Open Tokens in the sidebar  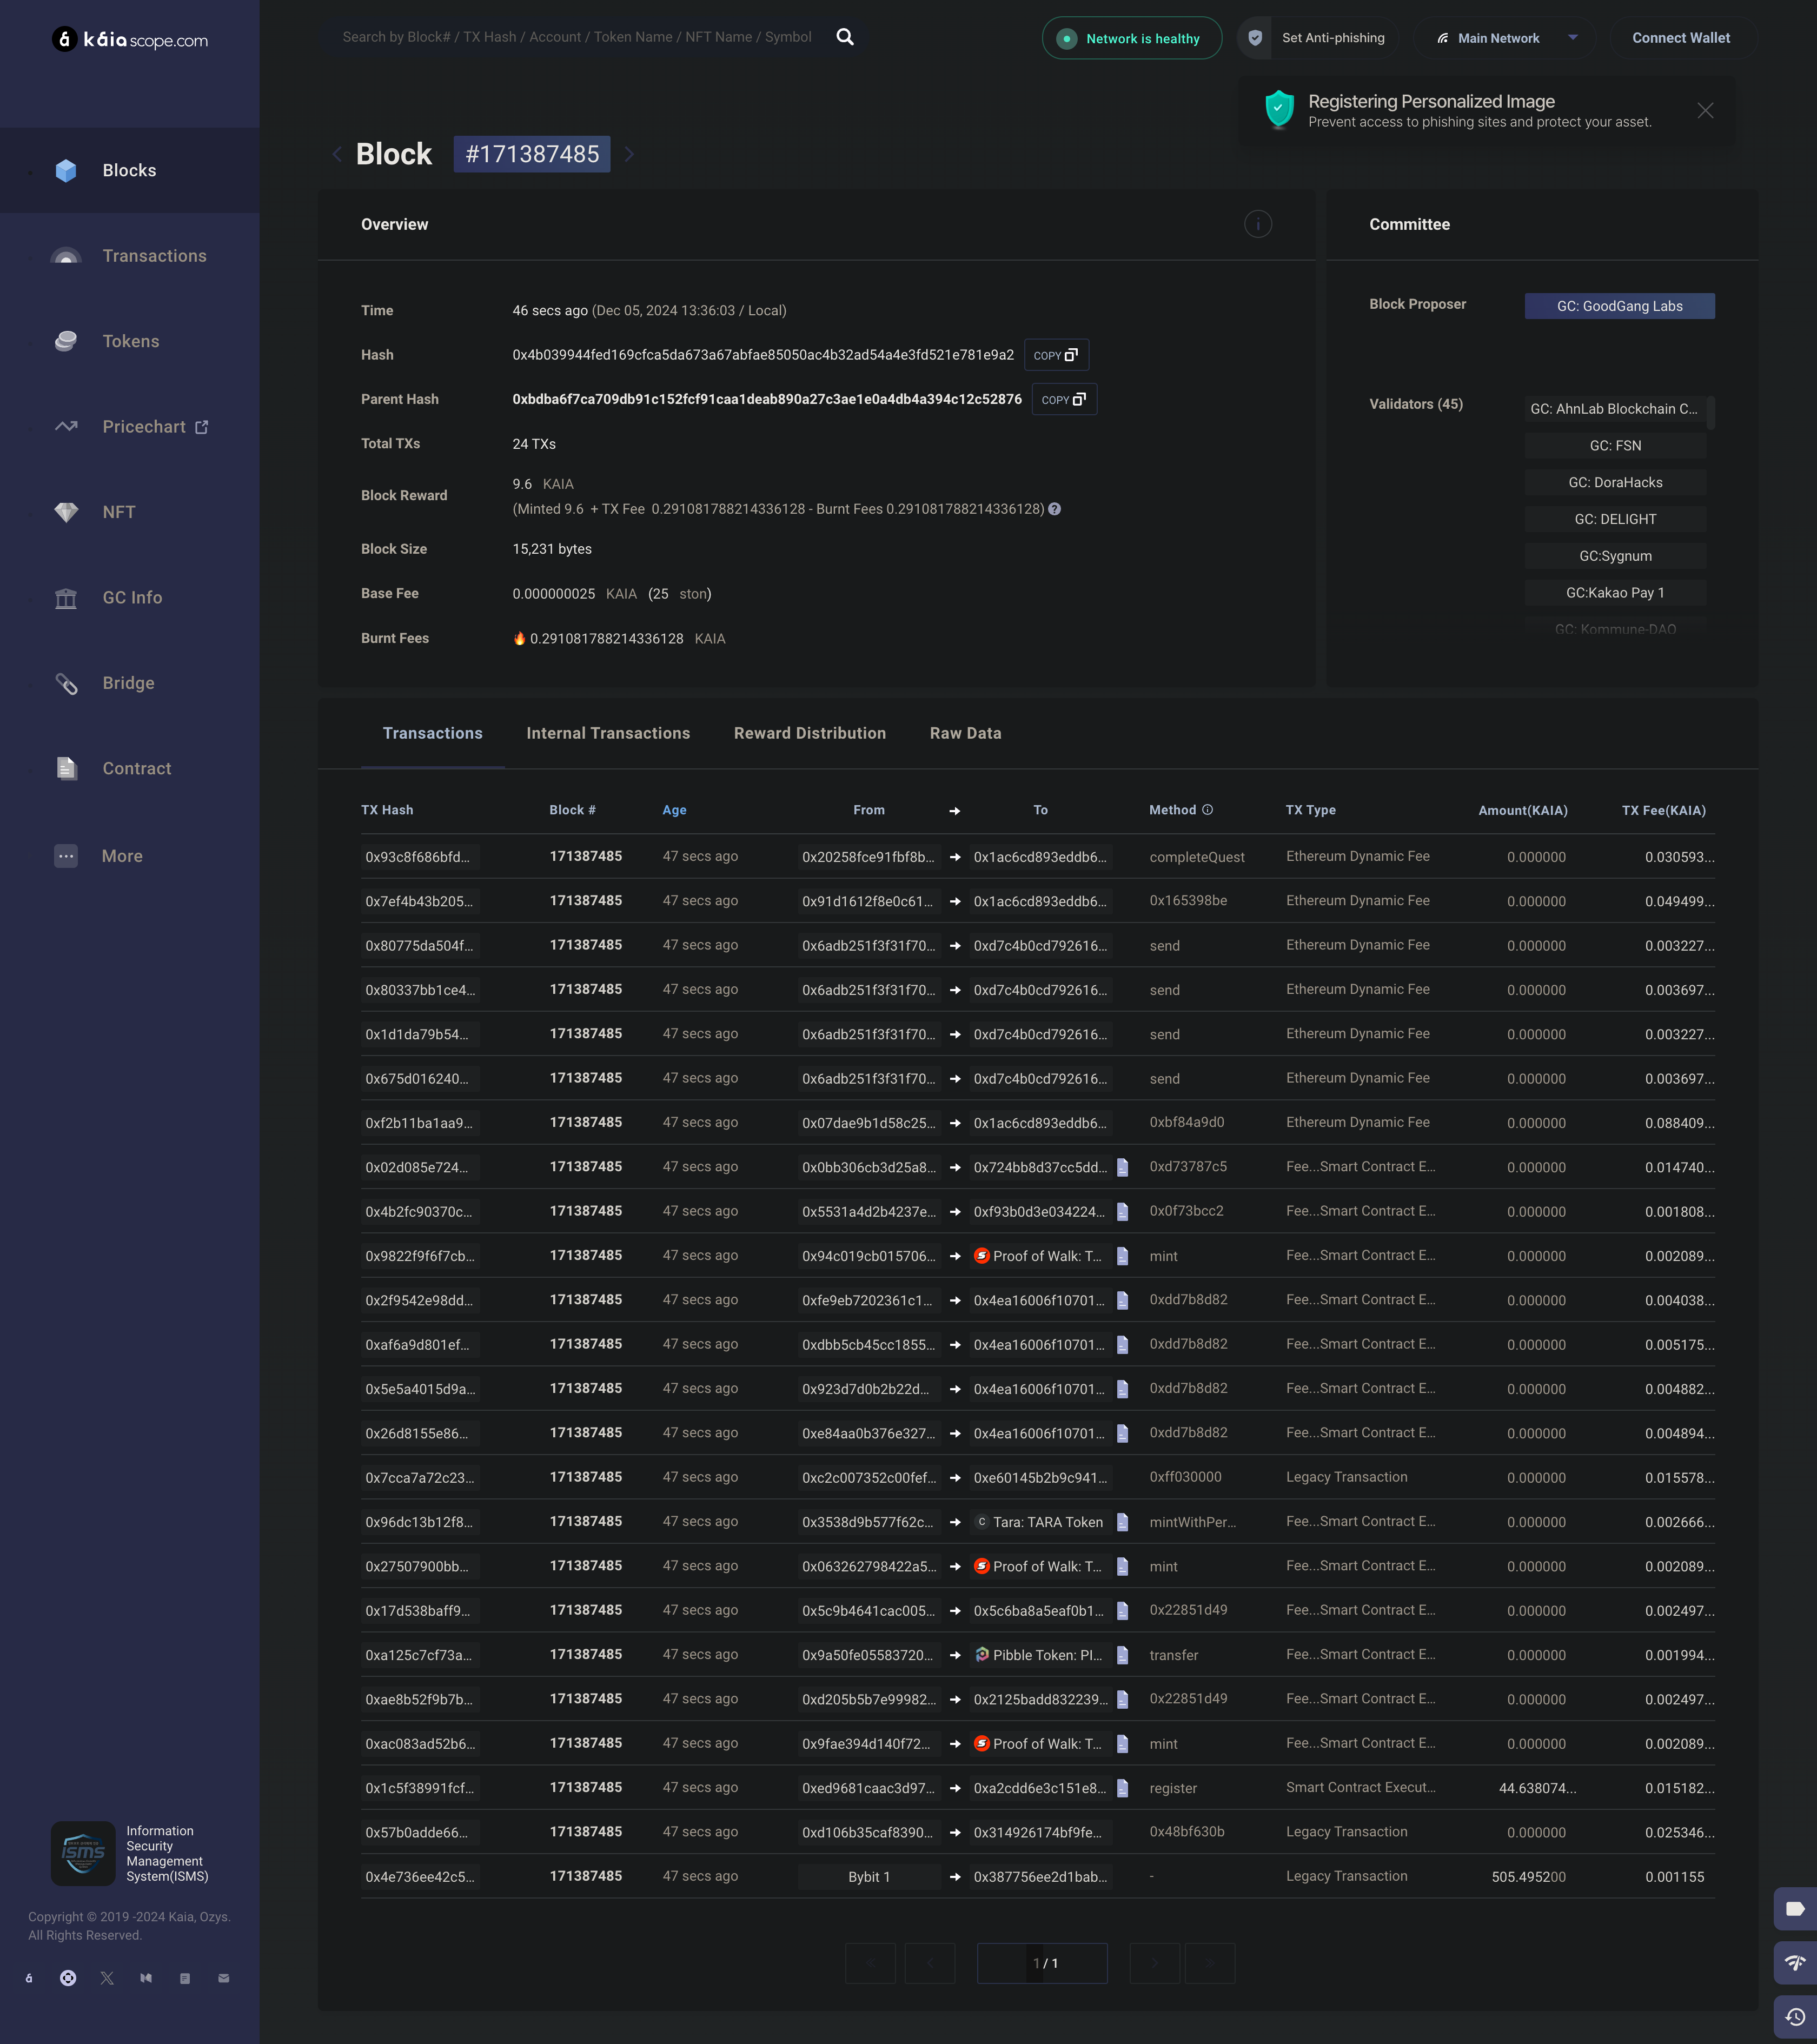click(129, 341)
